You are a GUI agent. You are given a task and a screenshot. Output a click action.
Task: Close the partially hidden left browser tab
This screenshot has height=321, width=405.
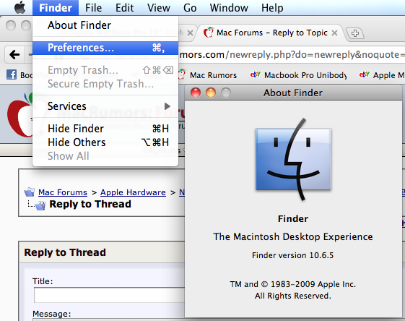tap(190, 33)
